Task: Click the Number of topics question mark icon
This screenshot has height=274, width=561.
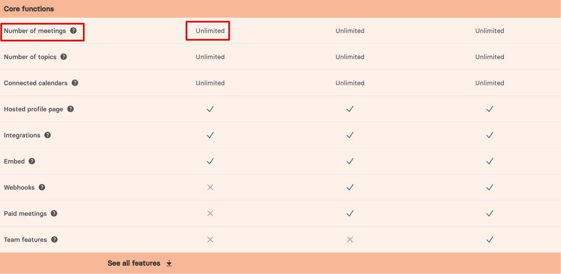Action: [x=64, y=57]
